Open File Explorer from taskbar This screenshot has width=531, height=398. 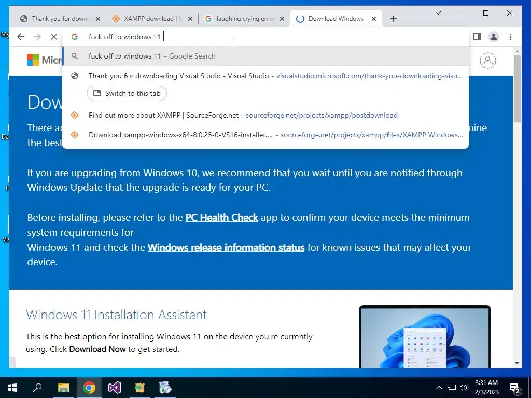63,388
